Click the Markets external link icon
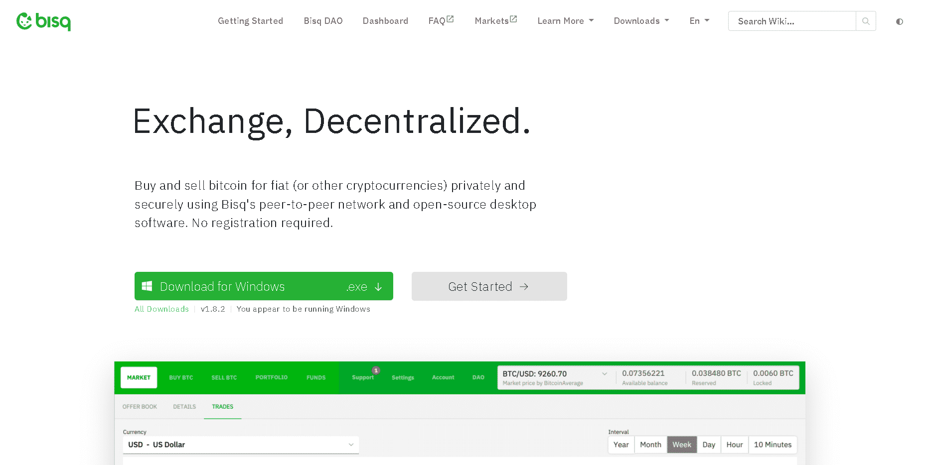The height and width of the screenshot is (465, 929). pos(513,19)
